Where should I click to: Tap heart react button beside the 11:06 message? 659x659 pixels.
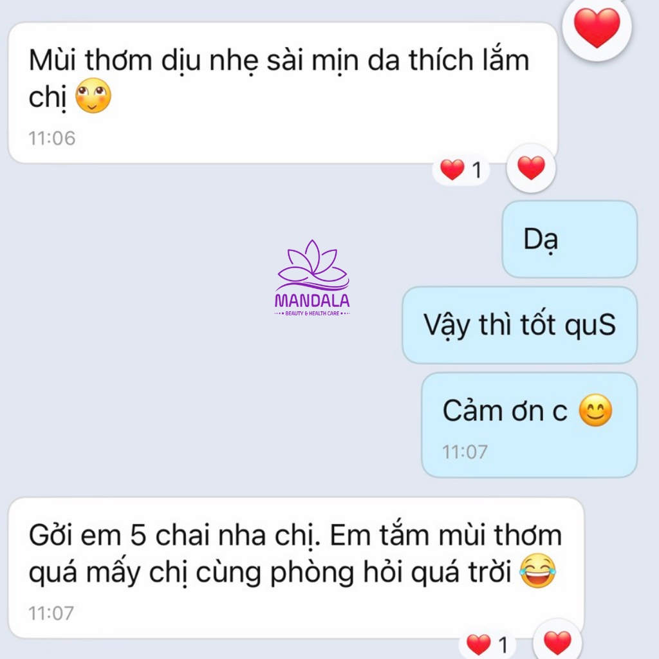point(531,168)
